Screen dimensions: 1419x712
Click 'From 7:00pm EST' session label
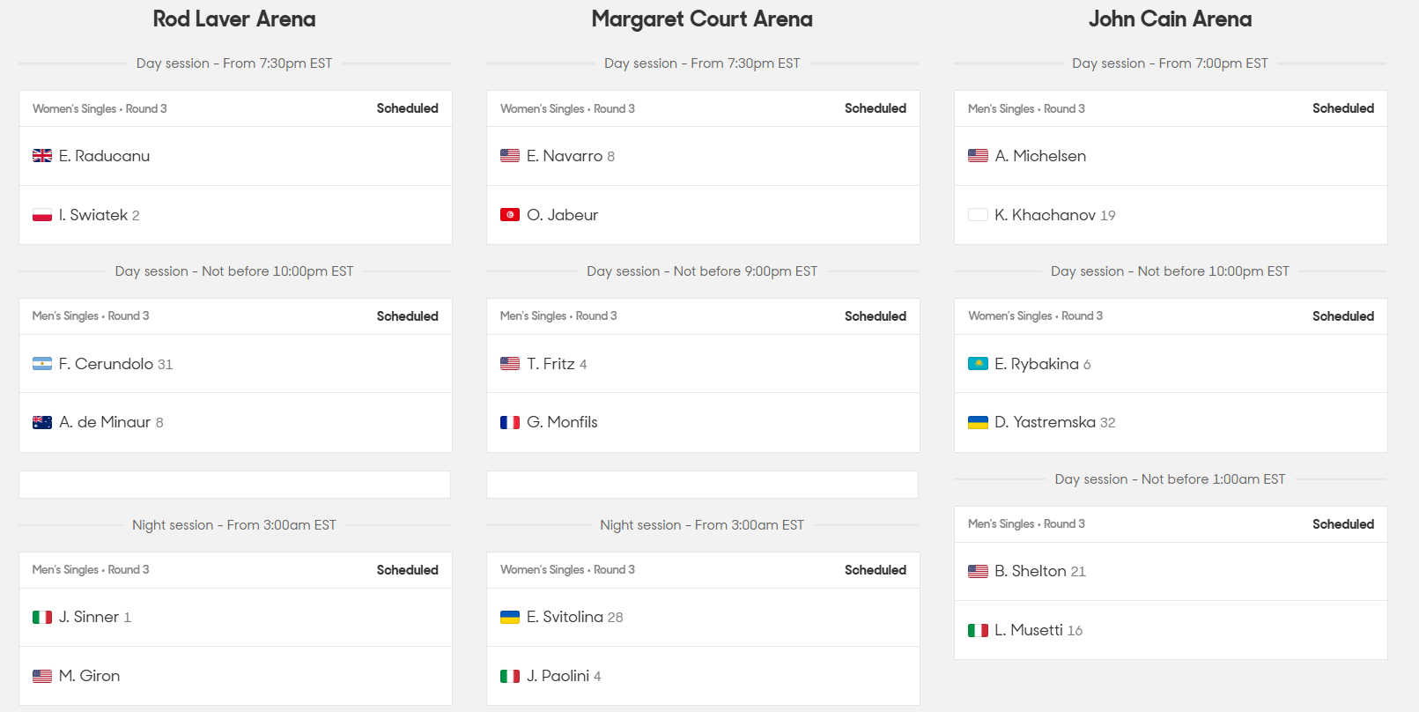1170,63
